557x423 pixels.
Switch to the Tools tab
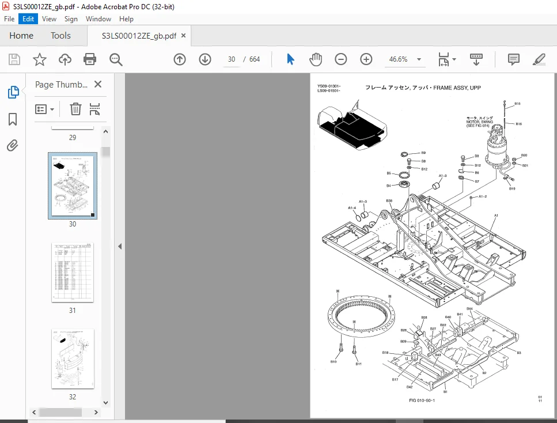[x=60, y=36]
